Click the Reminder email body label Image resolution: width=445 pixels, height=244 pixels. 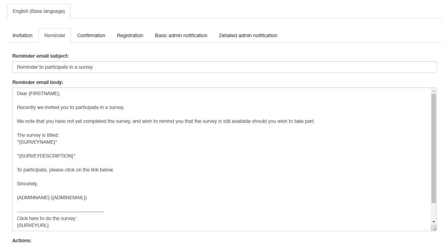[x=38, y=82]
